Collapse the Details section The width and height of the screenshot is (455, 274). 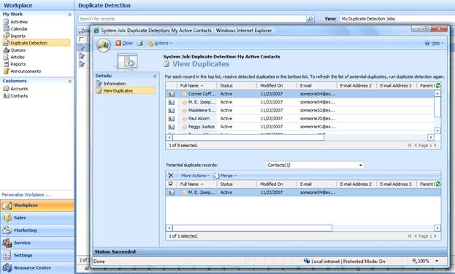pos(155,77)
